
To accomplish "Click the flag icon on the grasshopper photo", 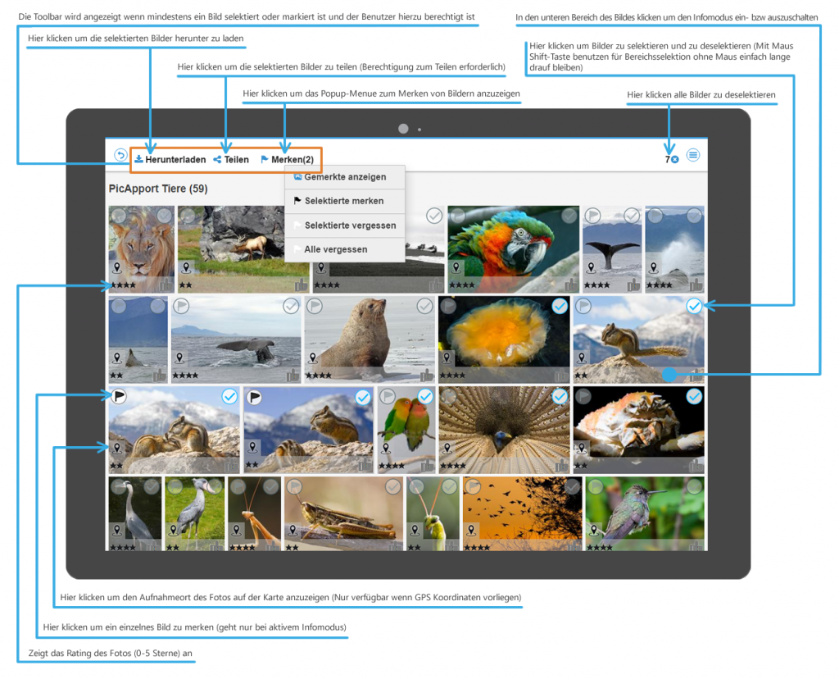I will coord(293,486).
